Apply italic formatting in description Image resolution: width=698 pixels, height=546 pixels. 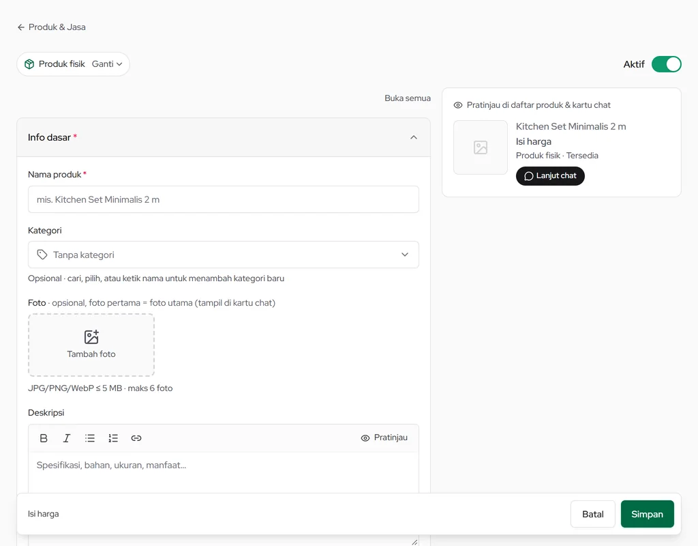click(67, 438)
